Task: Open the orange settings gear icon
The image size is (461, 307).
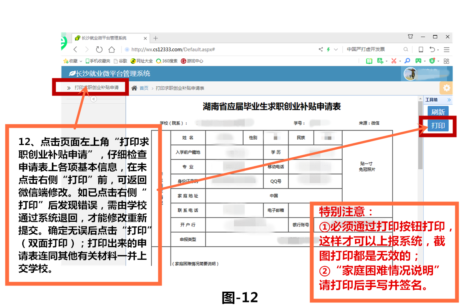Action: [x=446, y=88]
